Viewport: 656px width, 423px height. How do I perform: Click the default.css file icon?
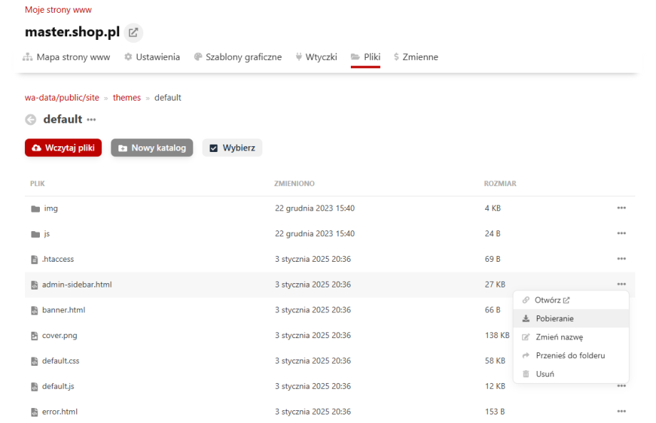coord(34,362)
